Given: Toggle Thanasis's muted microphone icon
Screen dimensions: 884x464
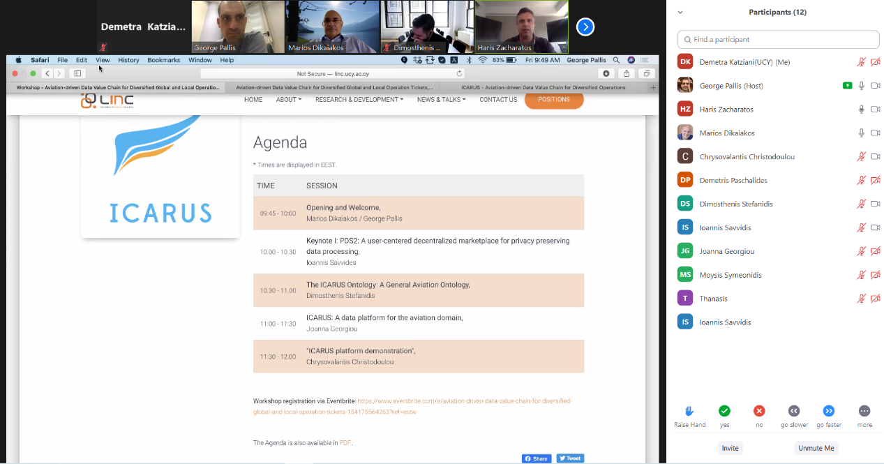Looking at the screenshot, I should 862,299.
